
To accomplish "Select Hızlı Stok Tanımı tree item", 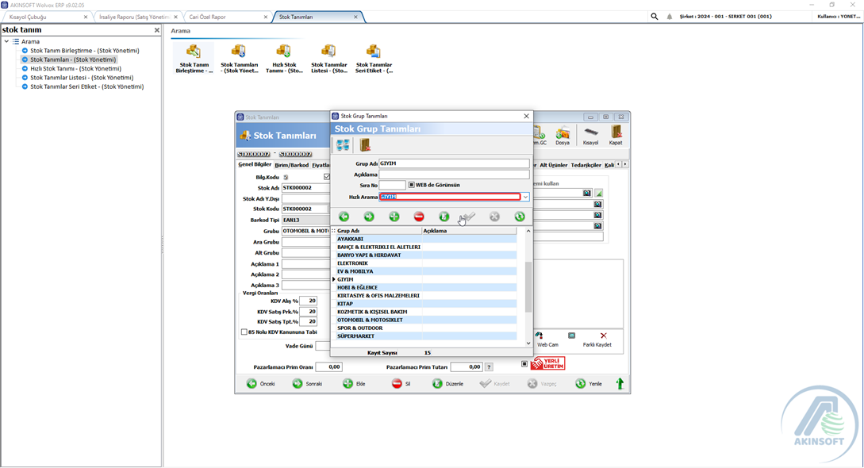I will point(75,69).
